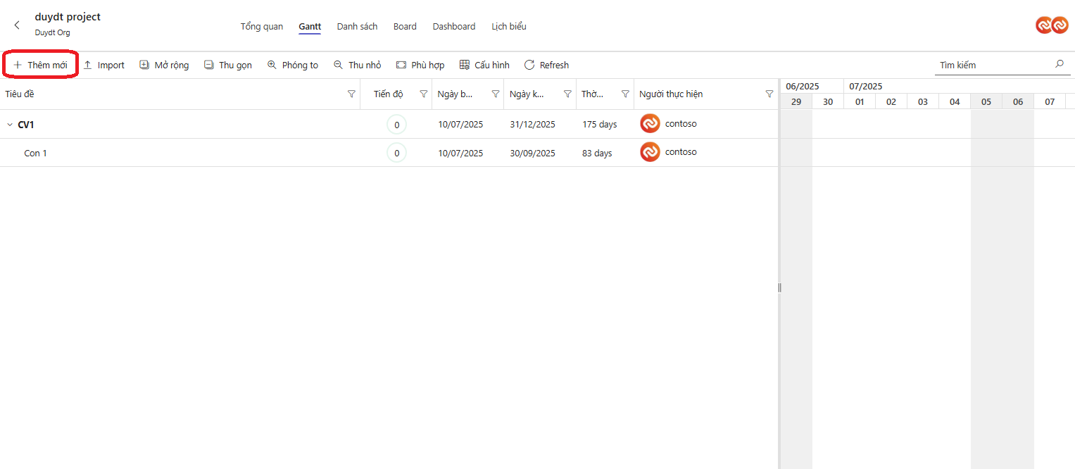
Task: Open filter on Người thực hiện column
Action: point(769,94)
